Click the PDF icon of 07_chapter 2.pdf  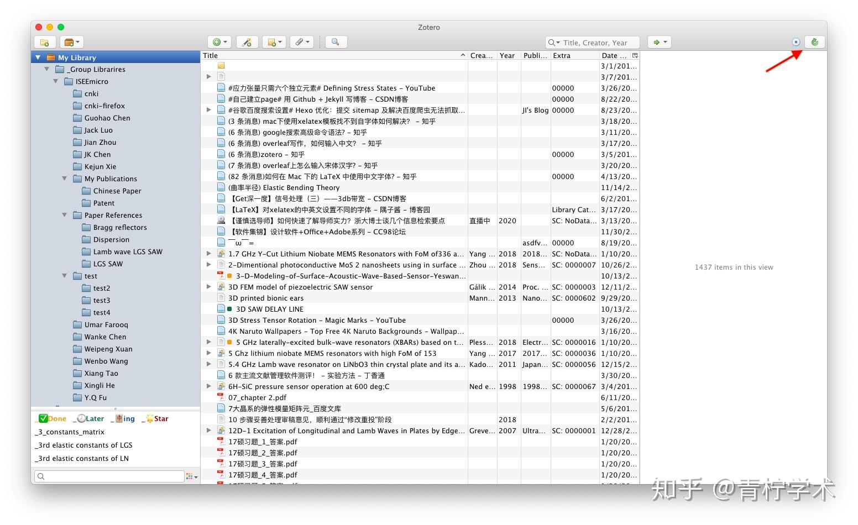[221, 397]
